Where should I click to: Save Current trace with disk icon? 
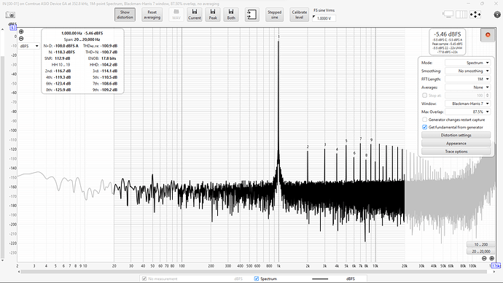tap(195, 15)
